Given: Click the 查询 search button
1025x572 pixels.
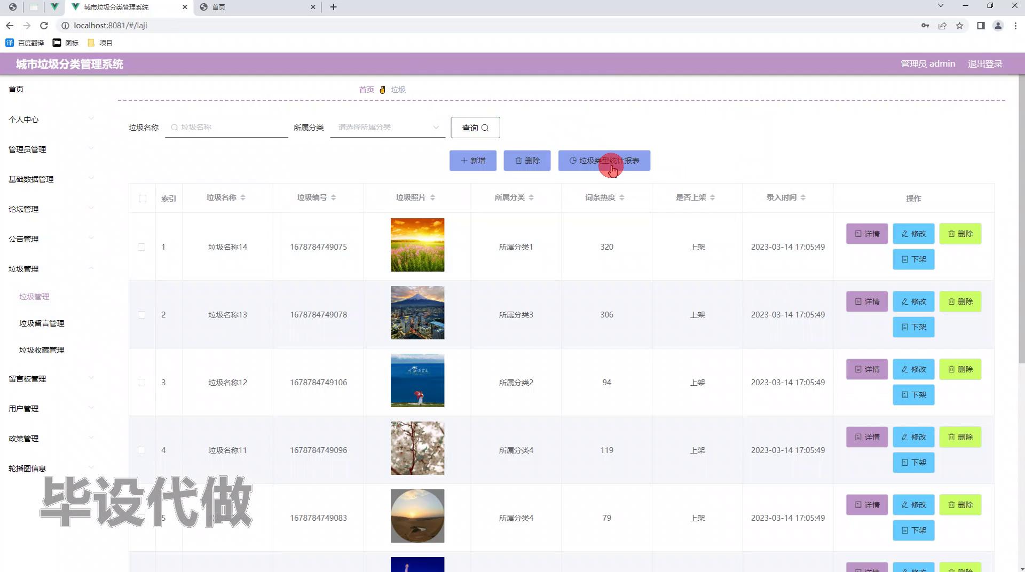Looking at the screenshot, I should coord(475,128).
